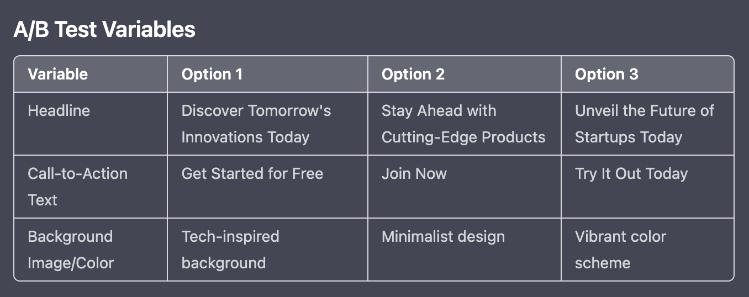
Task: Click the Option 2 column header
Action: point(465,74)
